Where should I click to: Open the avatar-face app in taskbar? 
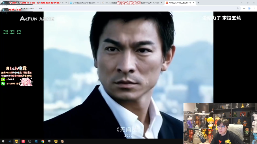tap(62, 141)
